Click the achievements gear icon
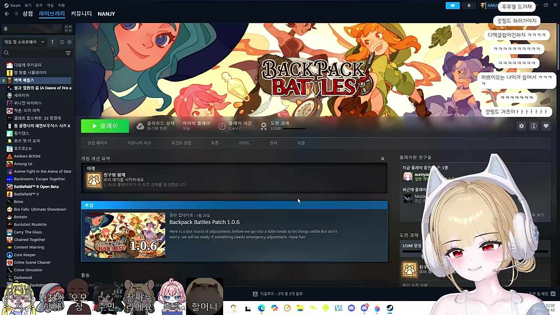The width and height of the screenshot is (560, 315). click(263, 126)
